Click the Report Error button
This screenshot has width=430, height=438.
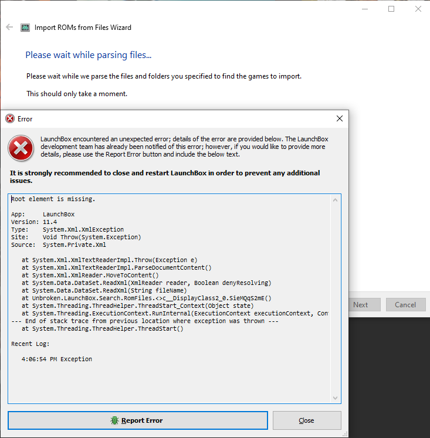point(138,420)
